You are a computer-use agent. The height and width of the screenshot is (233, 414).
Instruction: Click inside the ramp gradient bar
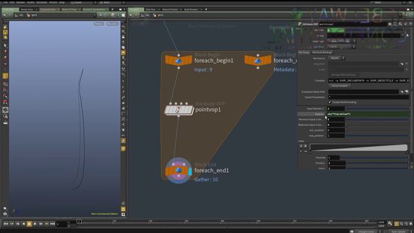(358, 148)
